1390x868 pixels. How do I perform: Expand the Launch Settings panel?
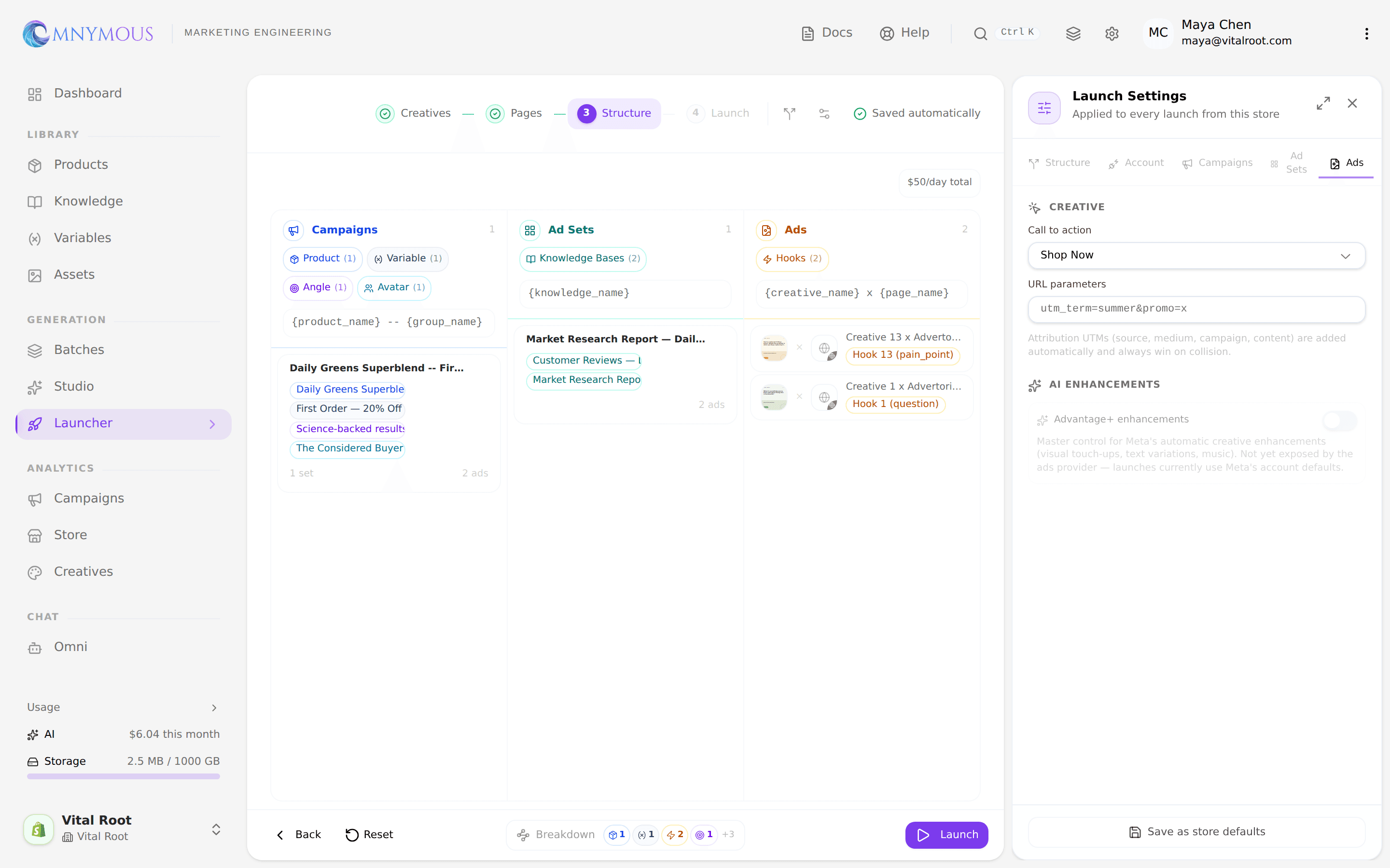1323,103
